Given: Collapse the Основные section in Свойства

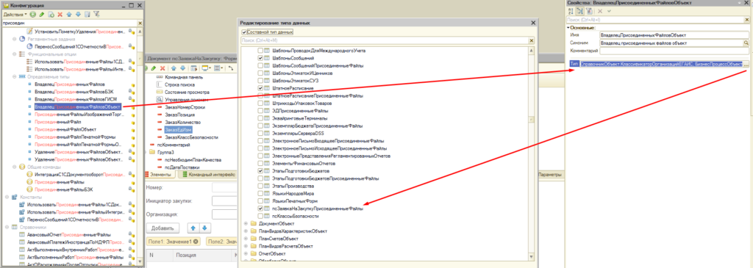Looking at the screenshot, I should click(x=568, y=27).
